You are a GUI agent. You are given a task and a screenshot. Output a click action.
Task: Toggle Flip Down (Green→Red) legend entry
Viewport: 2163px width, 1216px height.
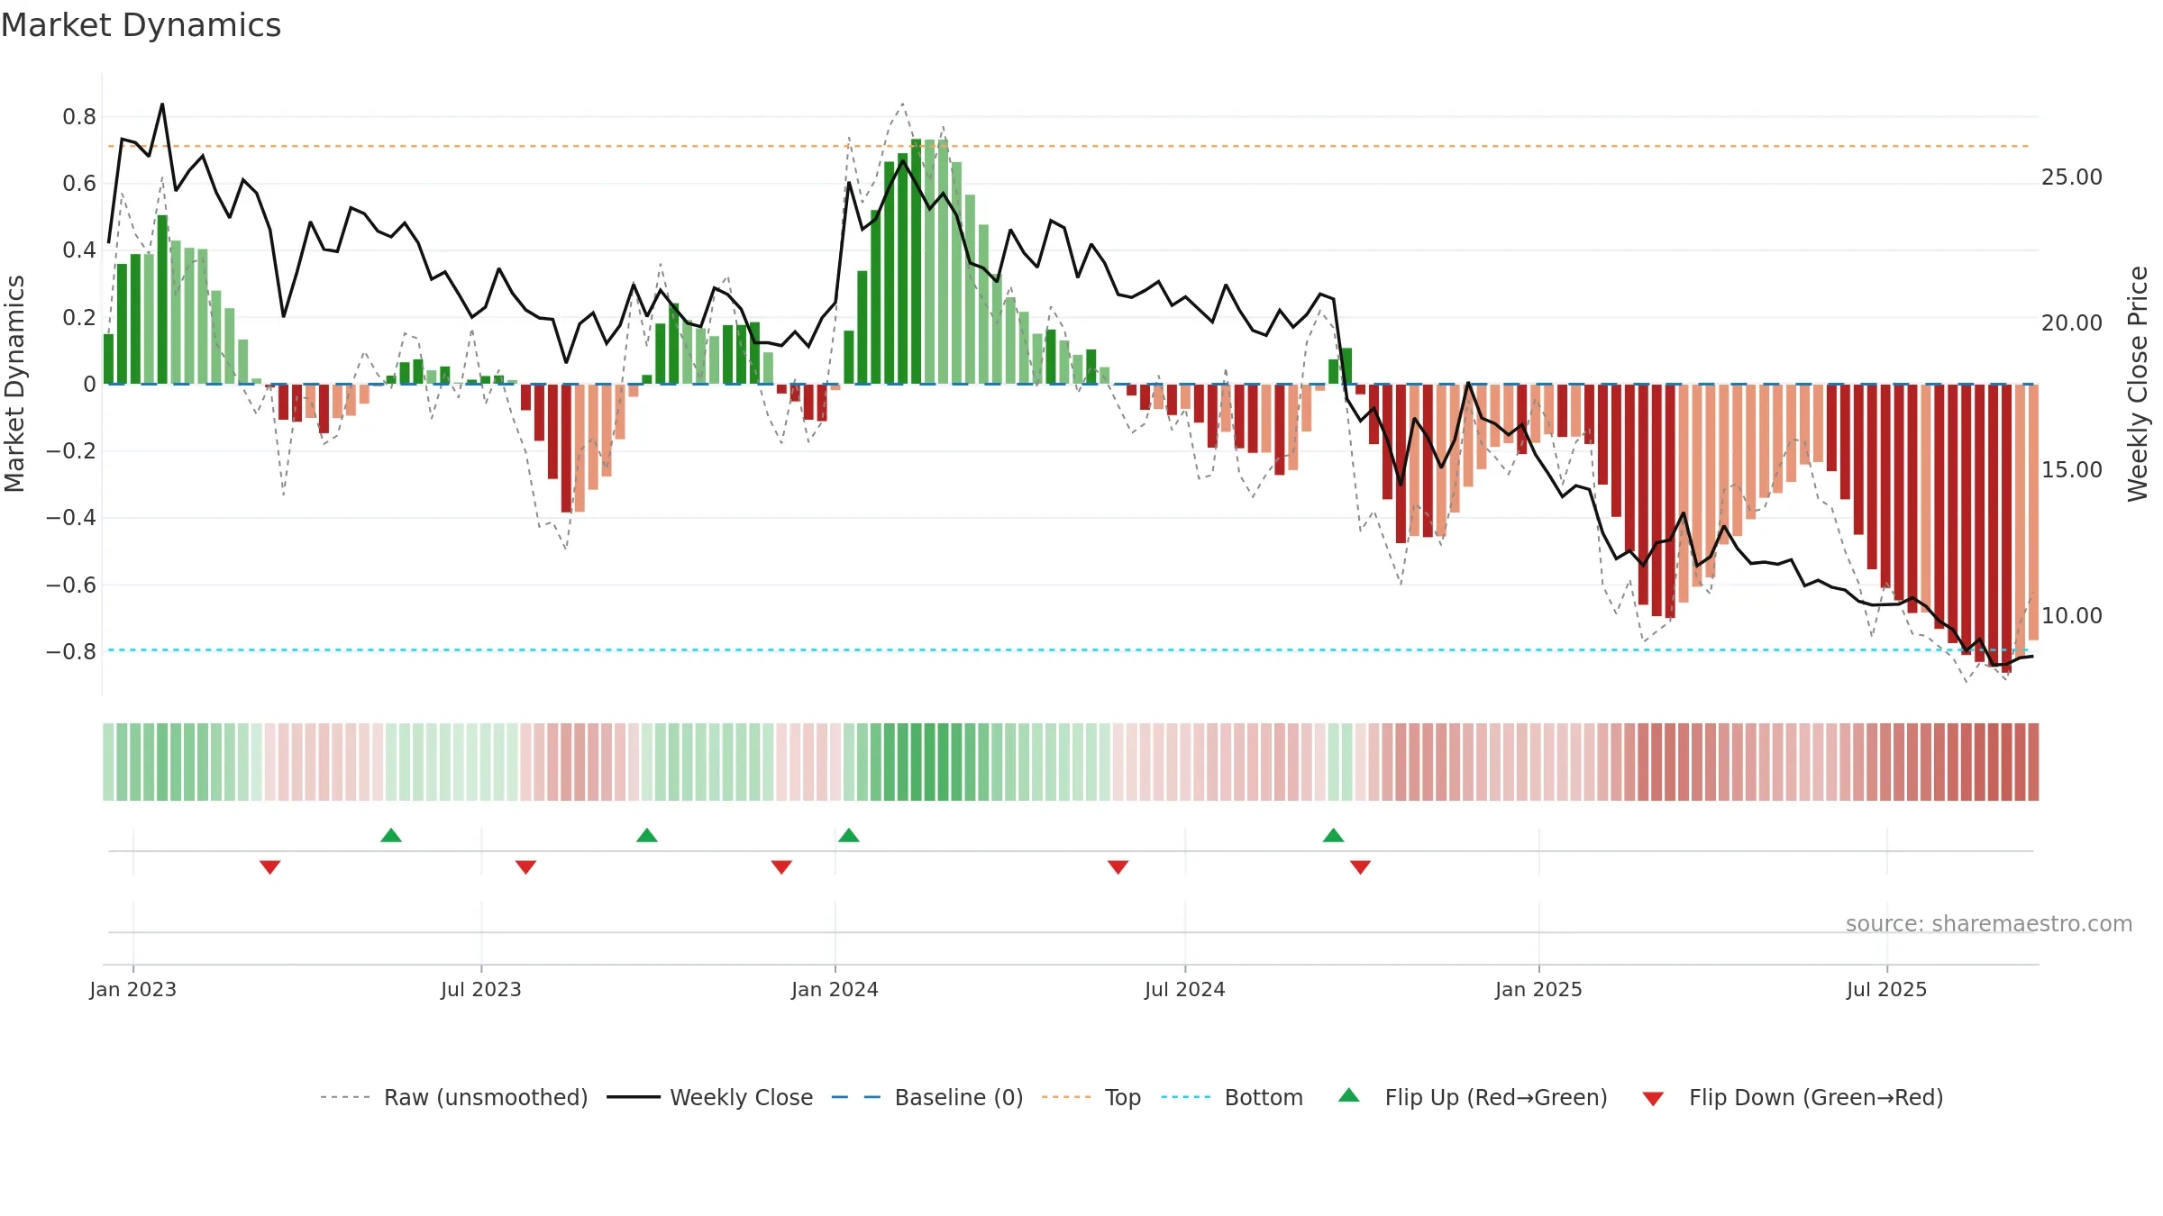tap(1793, 1097)
